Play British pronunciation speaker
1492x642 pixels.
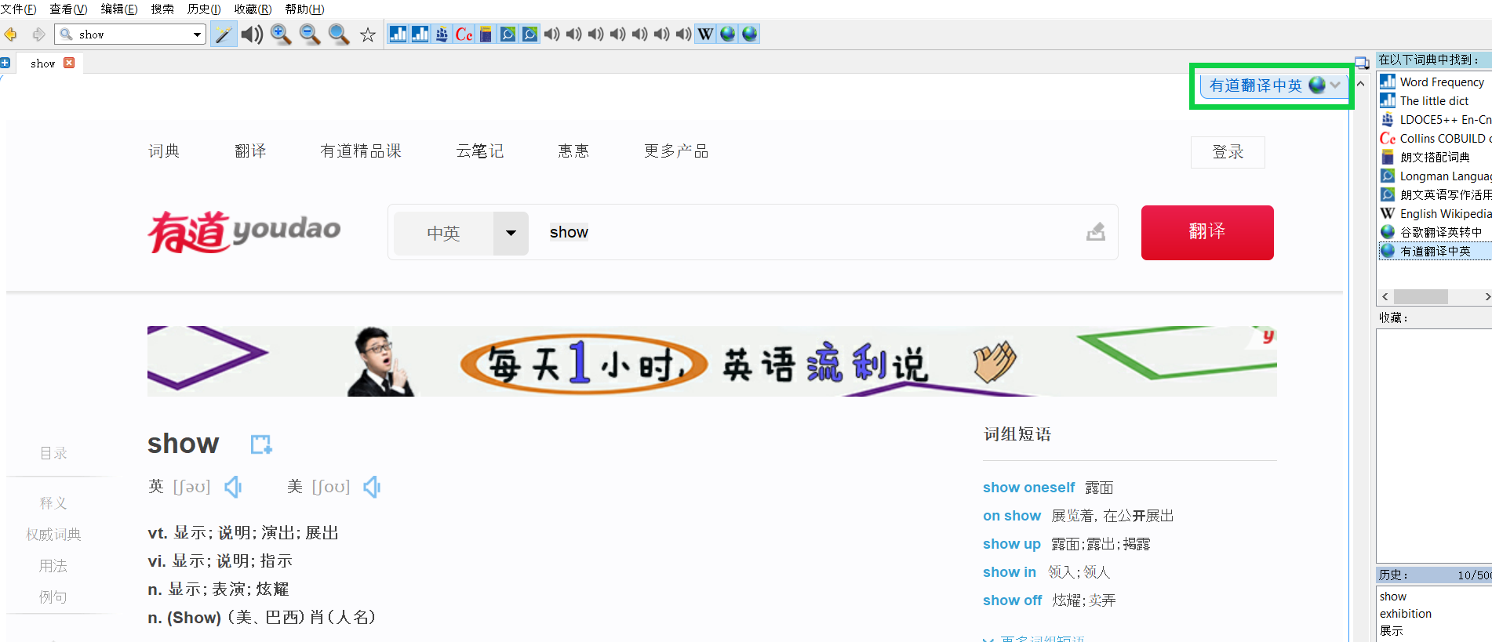(x=233, y=487)
